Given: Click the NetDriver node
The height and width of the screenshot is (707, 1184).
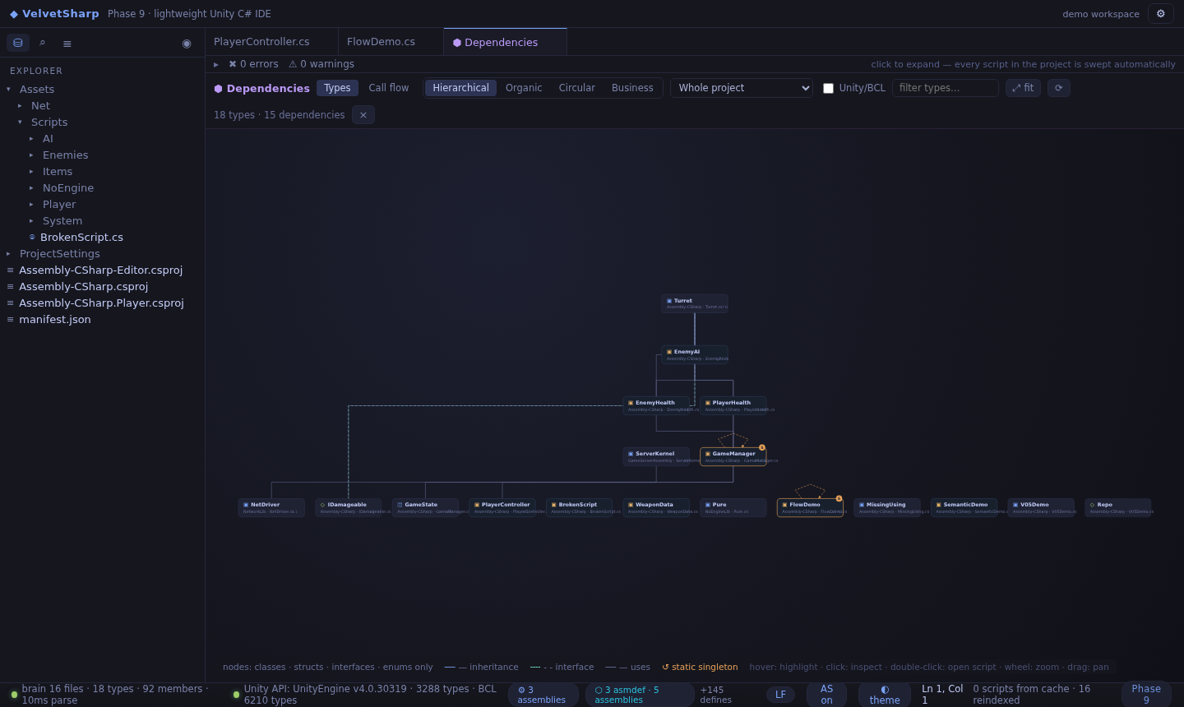Looking at the screenshot, I should (271, 508).
